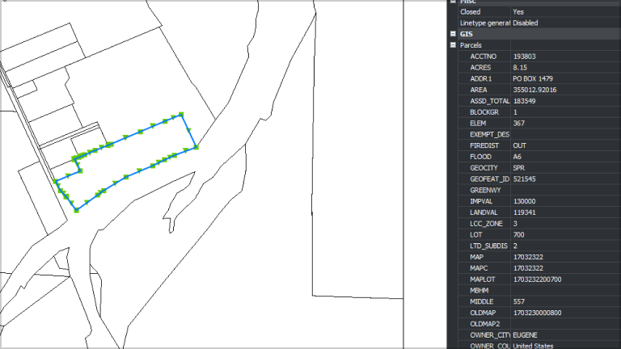Collapse the Misc section
The image size is (621, 349).
coord(453,2)
